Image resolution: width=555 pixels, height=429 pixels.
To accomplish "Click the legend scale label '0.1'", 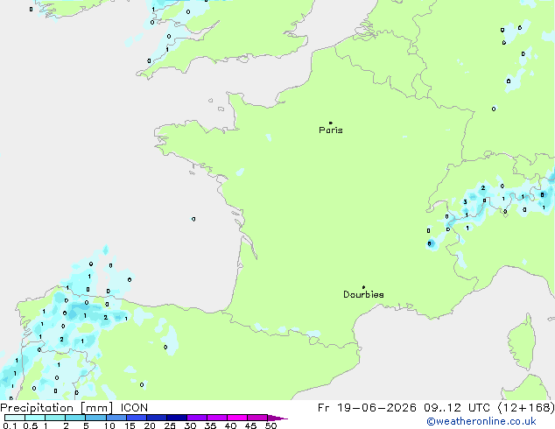I will 10,425.
